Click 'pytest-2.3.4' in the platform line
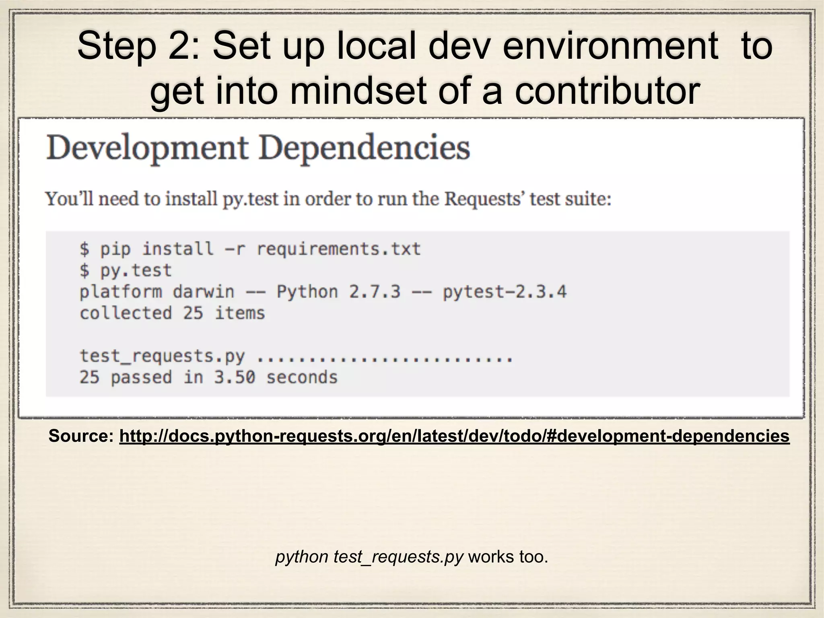 pos(505,292)
